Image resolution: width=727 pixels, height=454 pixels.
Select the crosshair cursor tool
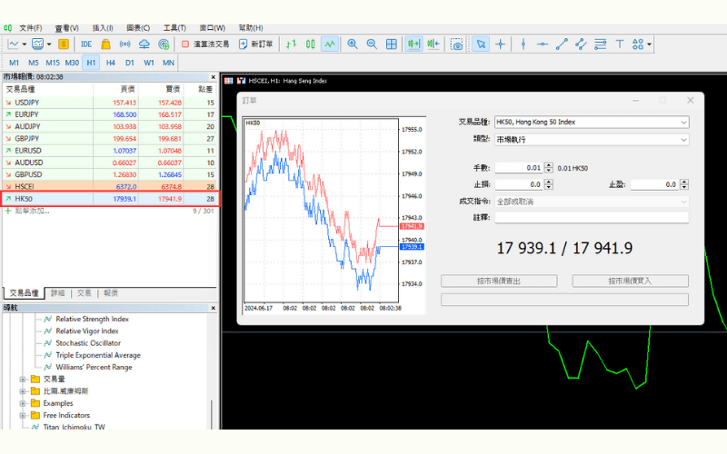pyautogui.click(x=501, y=44)
